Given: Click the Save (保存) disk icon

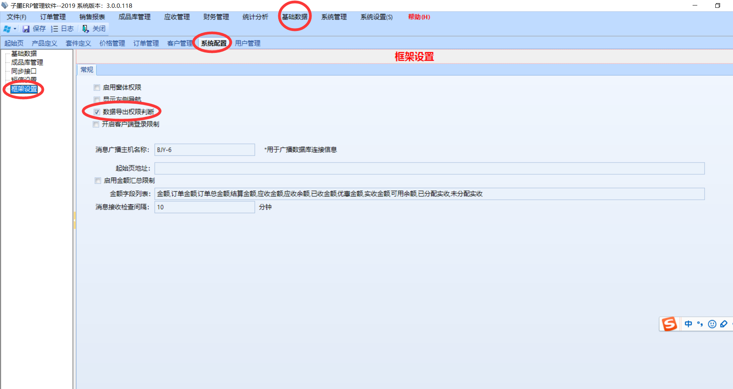Looking at the screenshot, I should 26,29.
